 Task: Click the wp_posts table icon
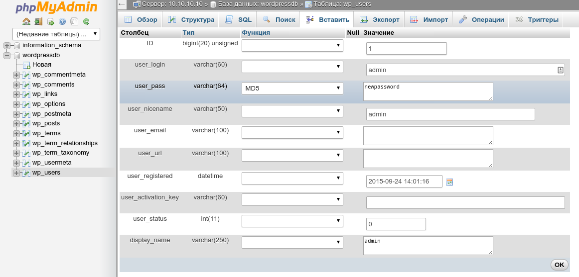point(26,124)
